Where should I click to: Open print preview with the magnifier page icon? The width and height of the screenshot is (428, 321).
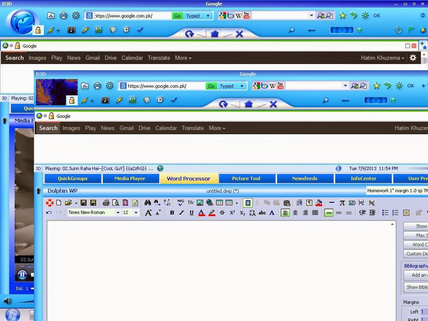[x=116, y=202]
